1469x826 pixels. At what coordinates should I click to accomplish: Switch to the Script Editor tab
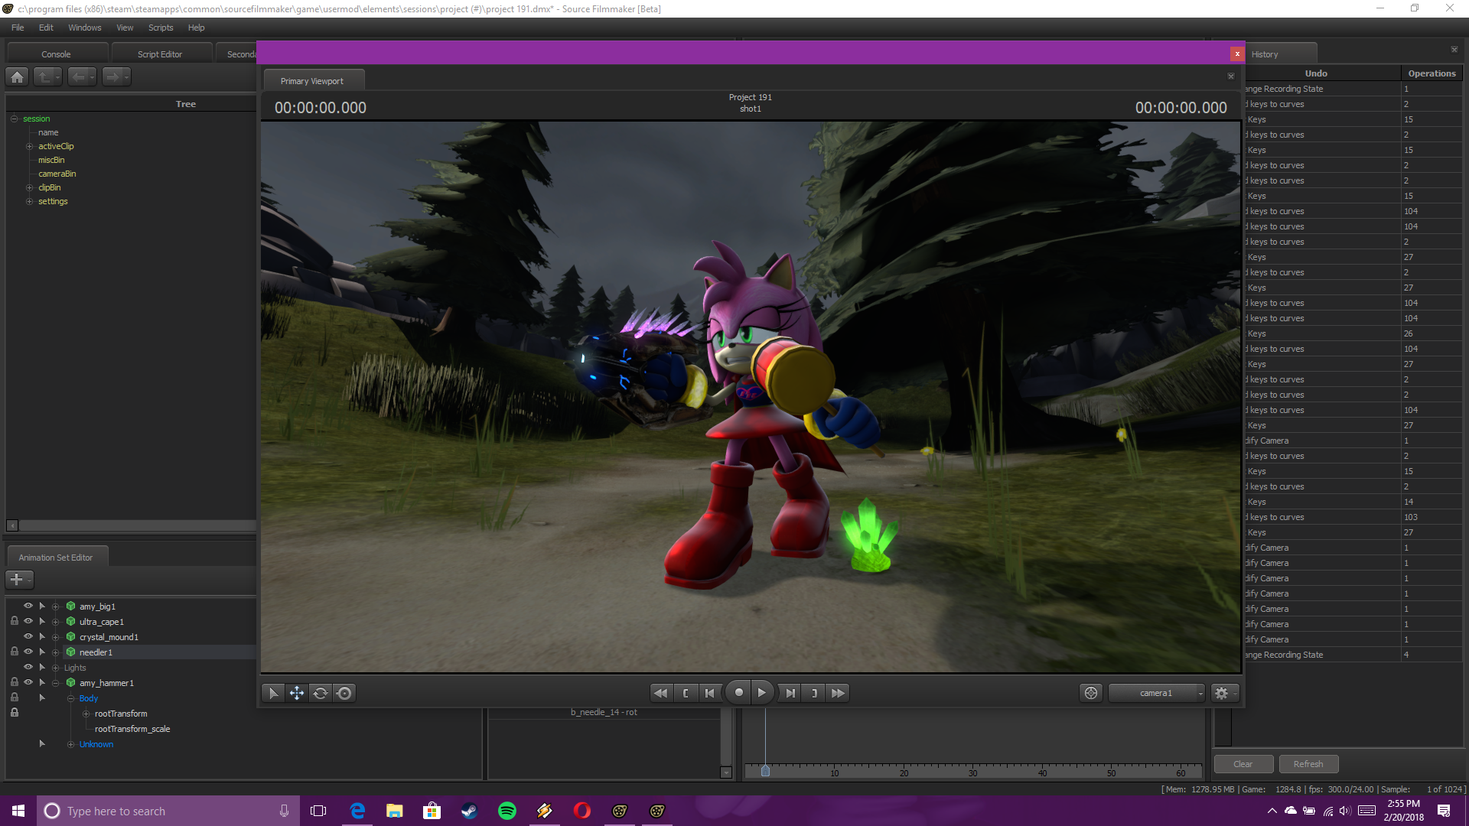click(x=160, y=54)
